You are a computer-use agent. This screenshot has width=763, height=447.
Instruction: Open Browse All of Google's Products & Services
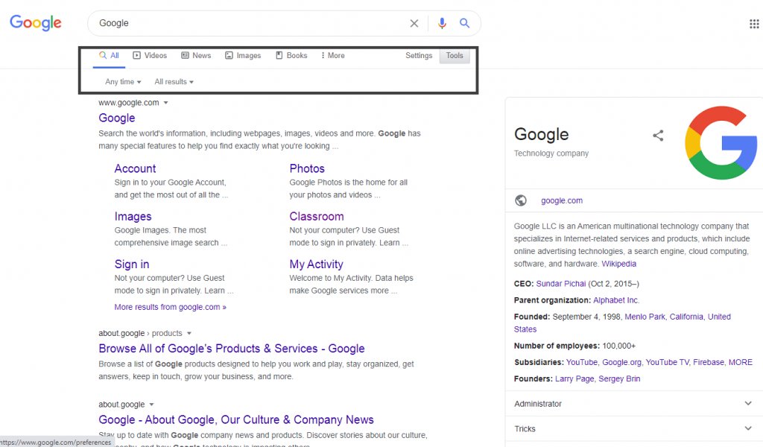[x=232, y=348]
